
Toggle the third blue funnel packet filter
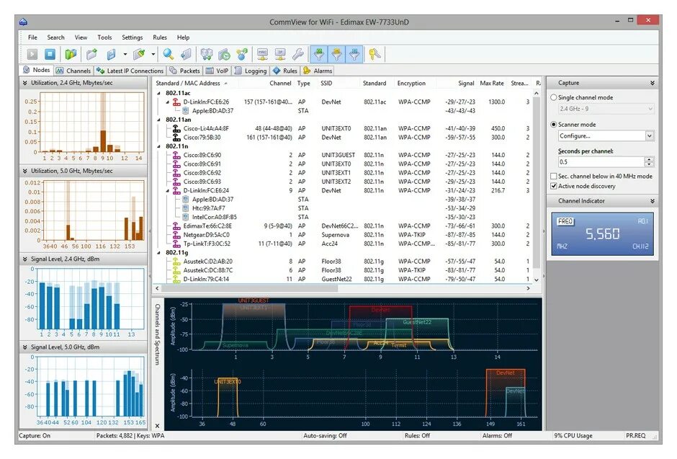pos(354,55)
